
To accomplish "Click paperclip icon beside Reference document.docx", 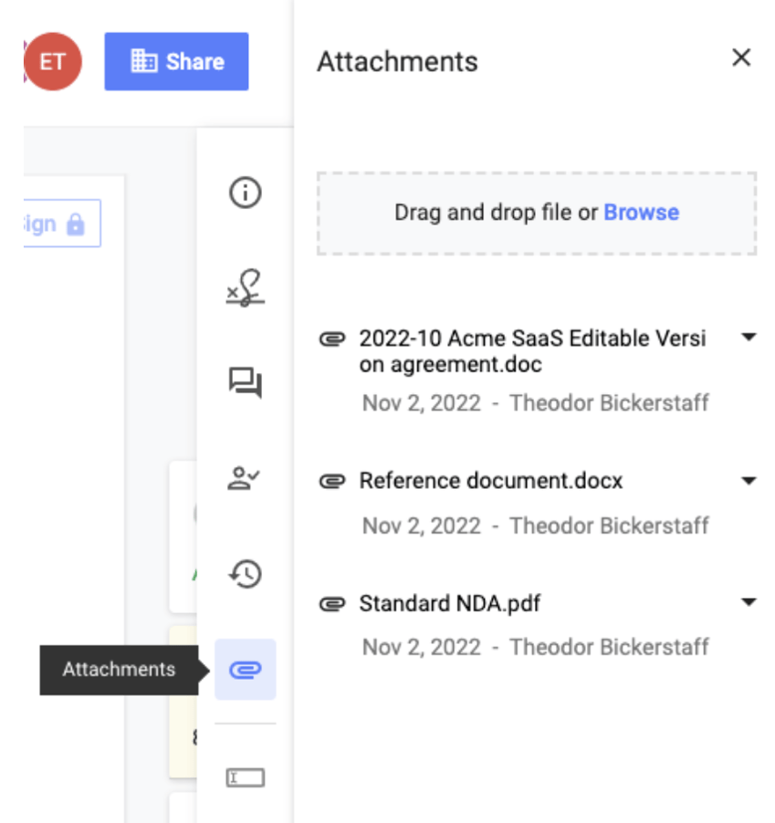I will [332, 481].
